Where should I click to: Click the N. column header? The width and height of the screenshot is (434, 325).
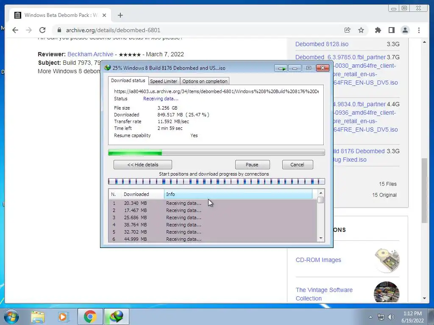114,194
